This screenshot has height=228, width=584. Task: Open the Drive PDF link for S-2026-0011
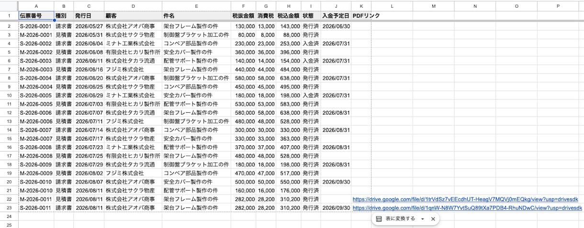[467, 208]
